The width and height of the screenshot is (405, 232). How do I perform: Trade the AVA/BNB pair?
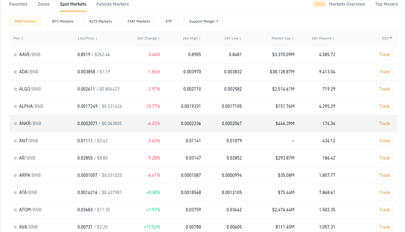click(385, 227)
